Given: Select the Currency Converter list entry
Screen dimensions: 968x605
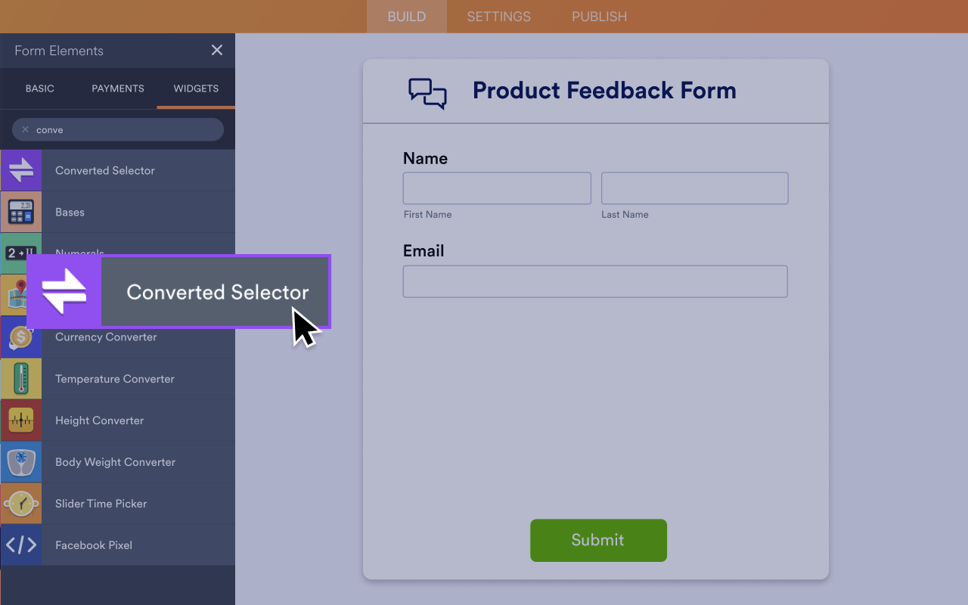Looking at the screenshot, I should (x=105, y=337).
